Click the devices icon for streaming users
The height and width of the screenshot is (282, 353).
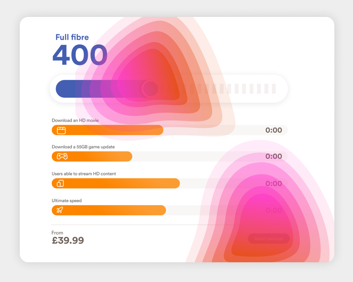tap(60, 184)
